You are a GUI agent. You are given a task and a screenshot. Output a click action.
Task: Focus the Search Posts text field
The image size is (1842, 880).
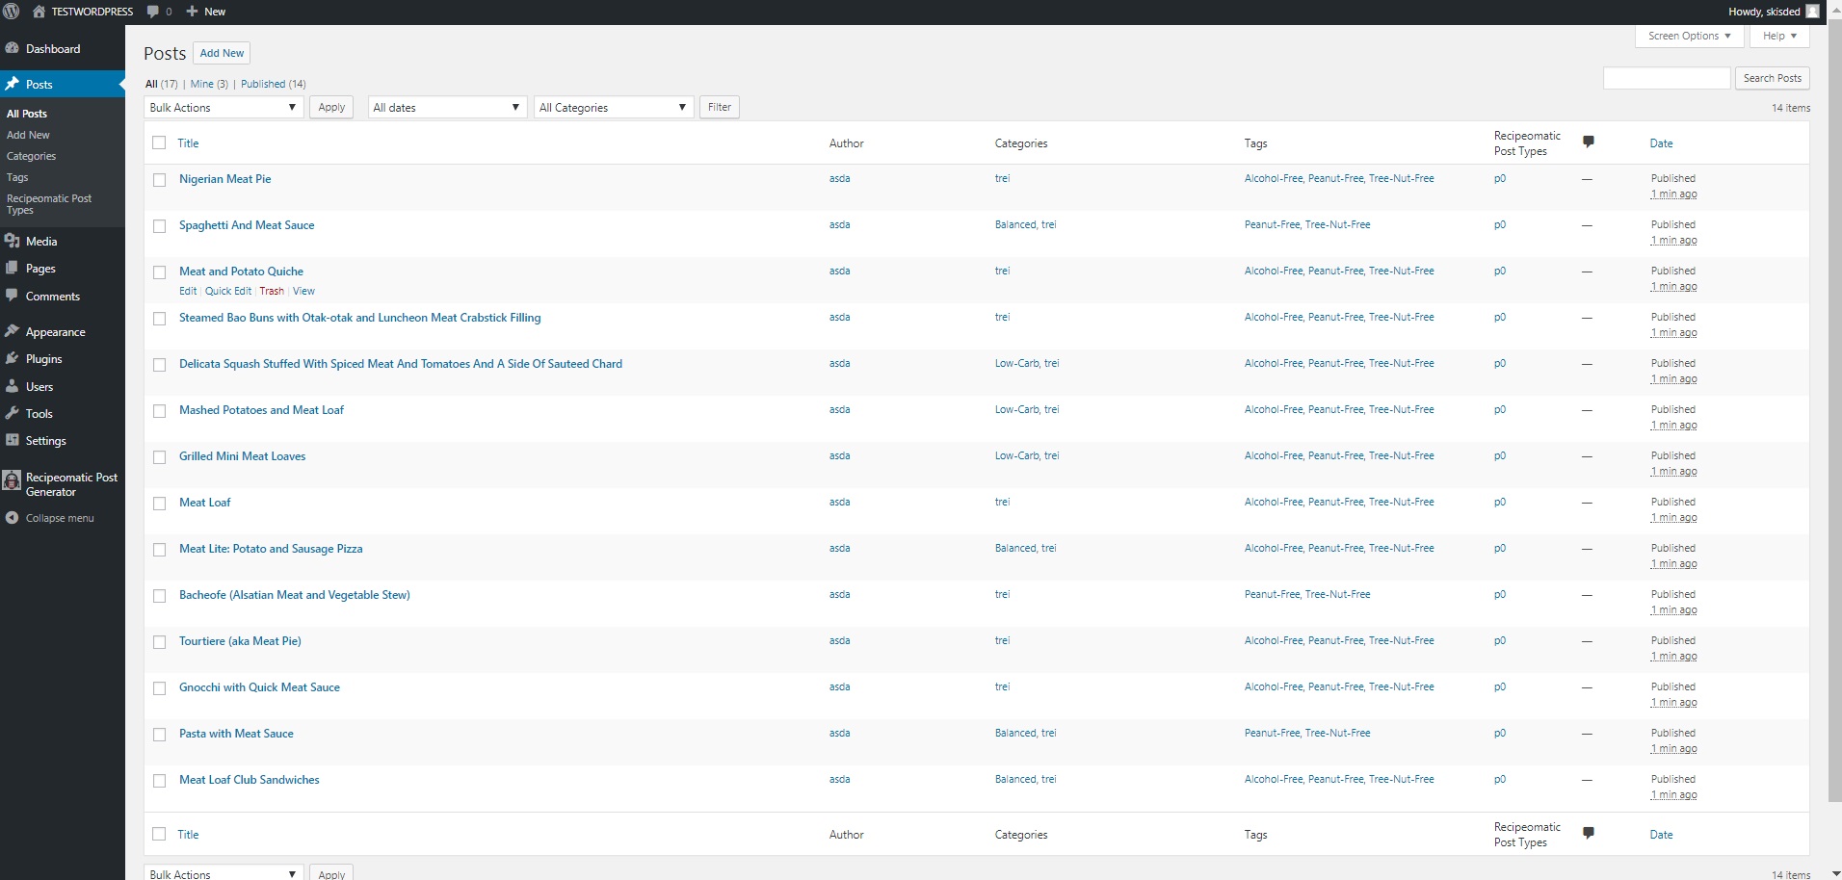pyautogui.click(x=1667, y=78)
